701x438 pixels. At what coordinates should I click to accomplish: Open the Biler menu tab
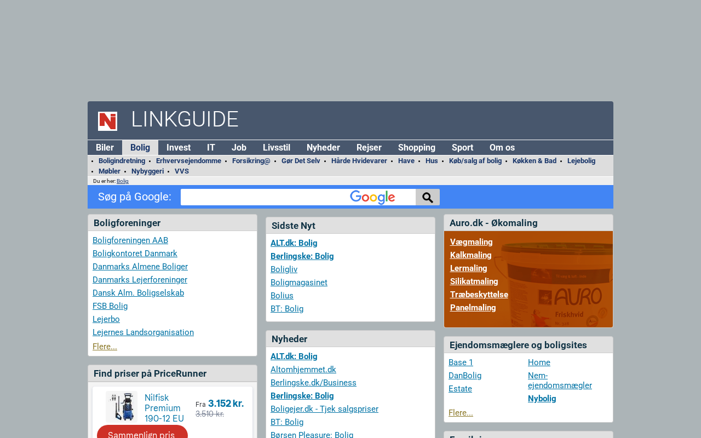pyautogui.click(x=105, y=147)
